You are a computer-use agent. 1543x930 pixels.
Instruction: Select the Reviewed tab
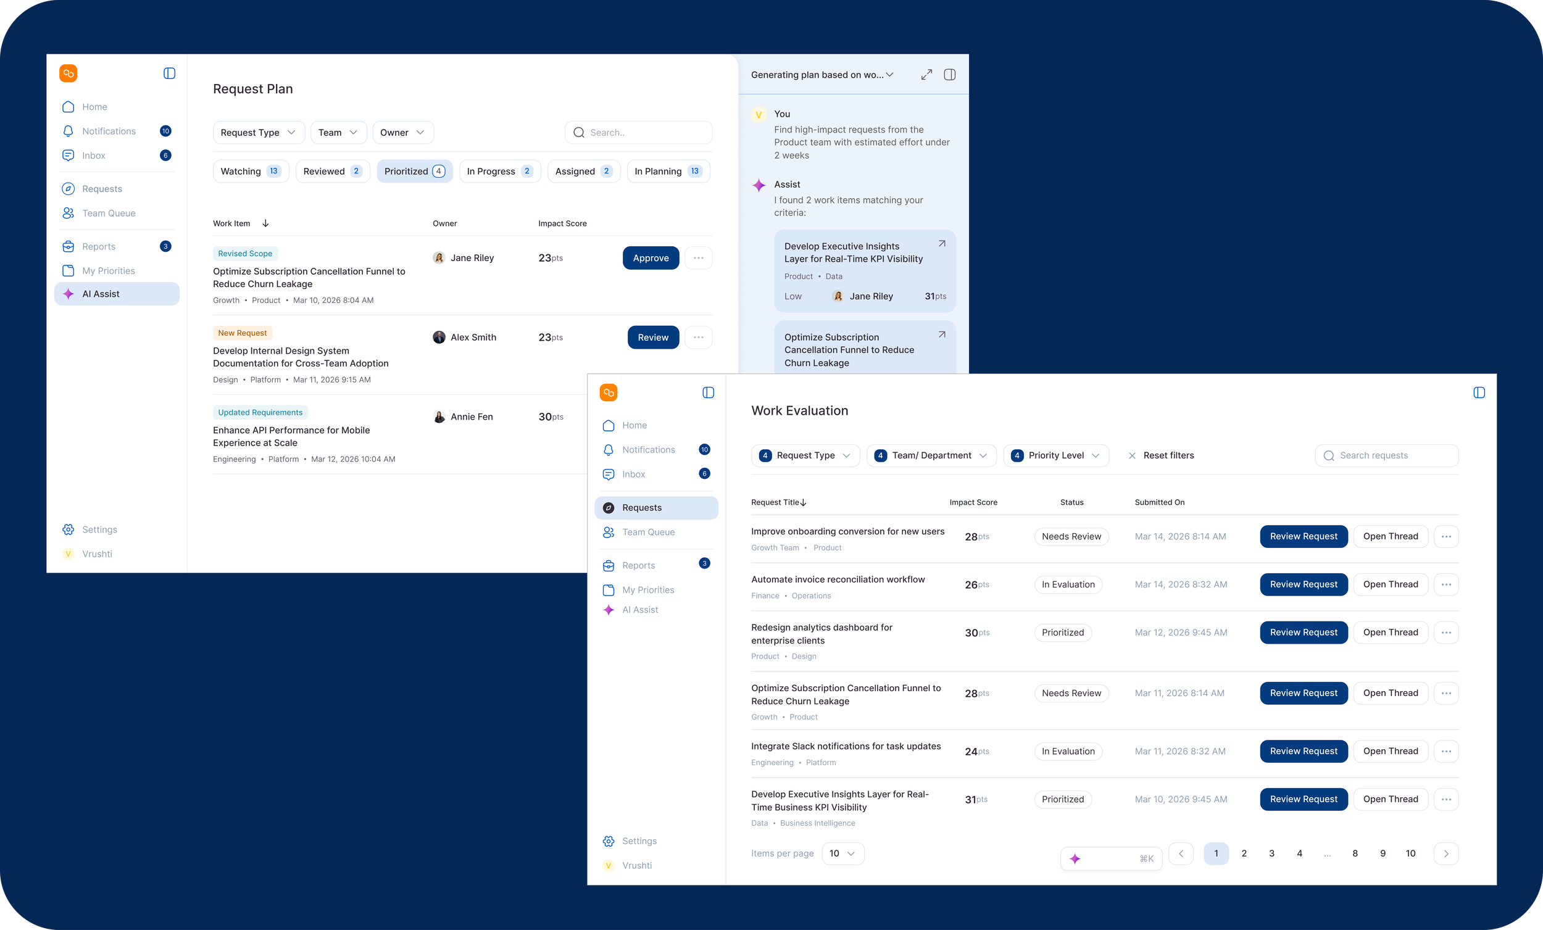pos(333,172)
